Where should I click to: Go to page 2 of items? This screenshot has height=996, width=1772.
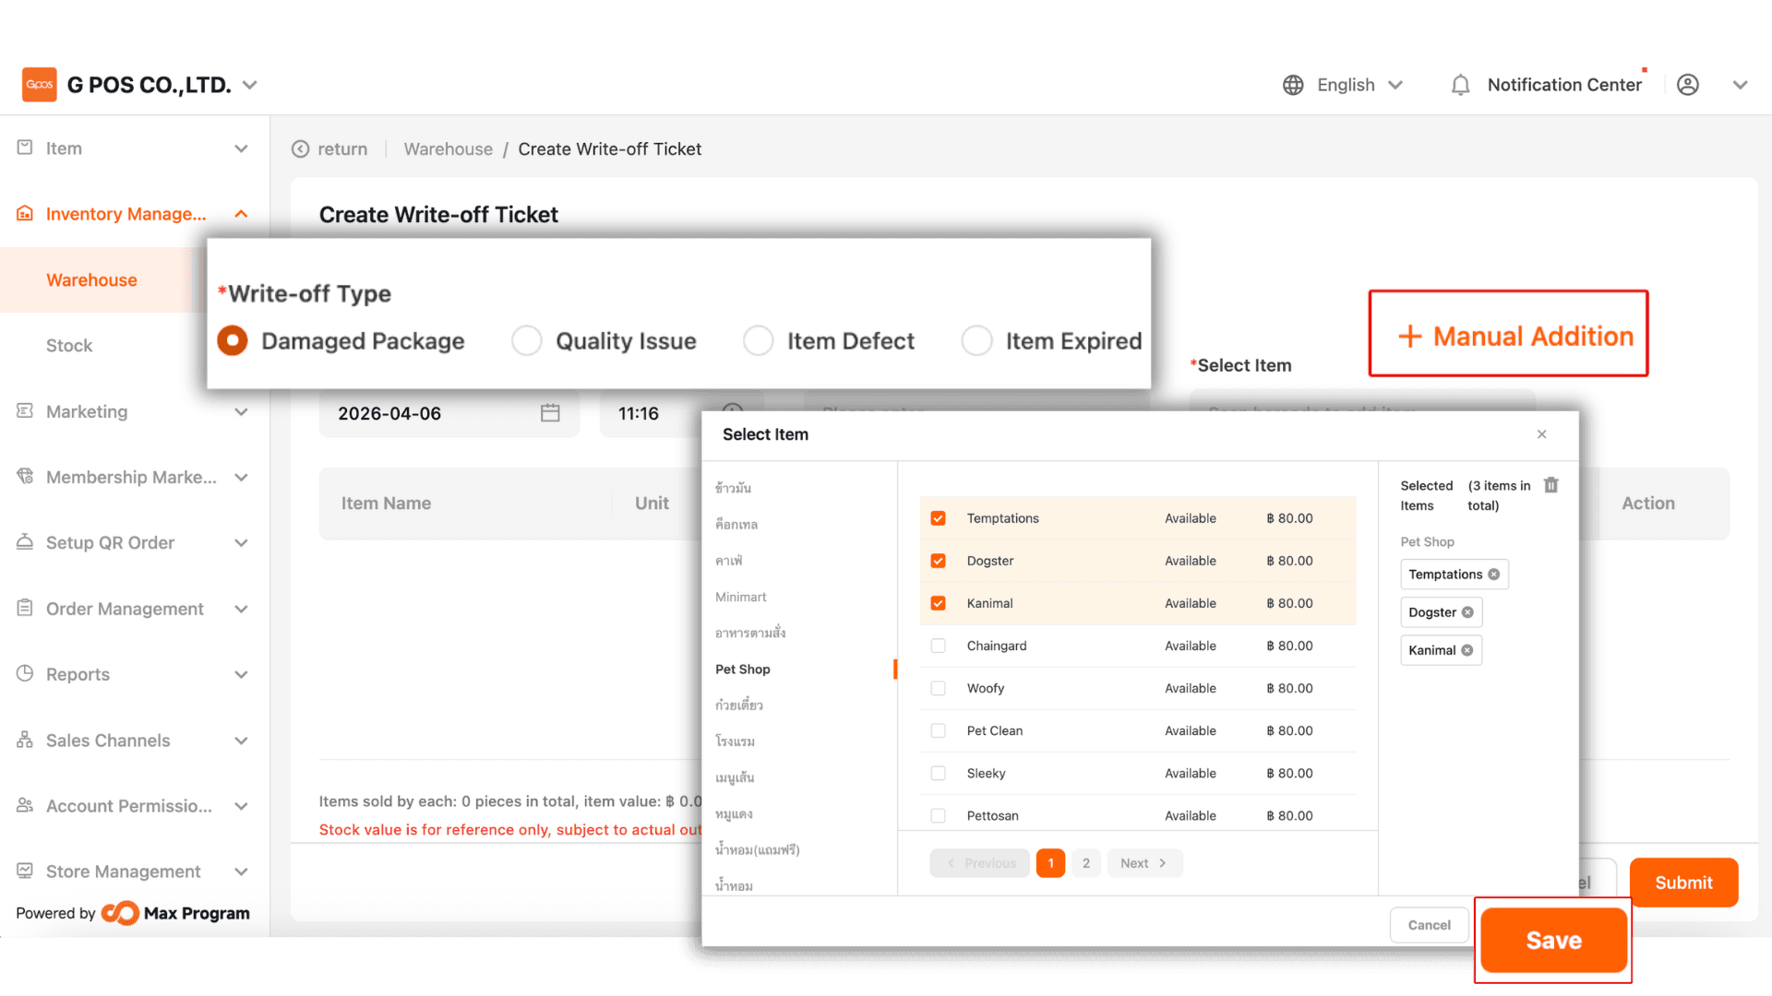coord(1085,863)
